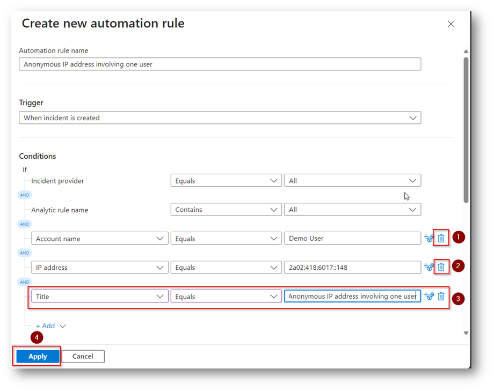494x391 pixels.
Task: Click add-entity icon beside Title value
Action: [x=428, y=296]
